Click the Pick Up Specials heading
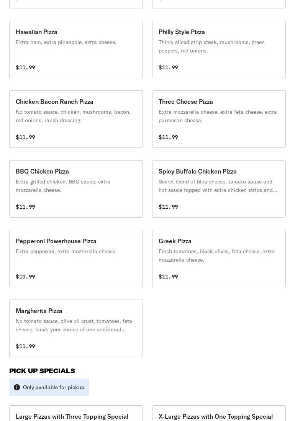Screen dimensions: 295x421 point(42,371)
